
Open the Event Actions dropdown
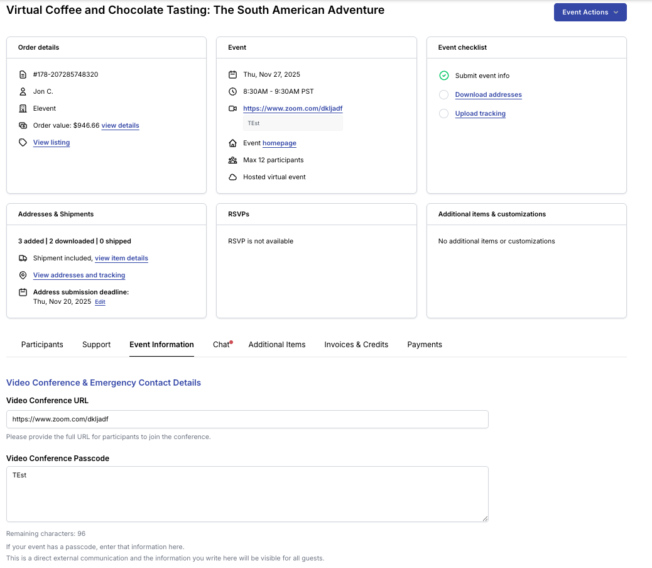click(x=590, y=13)
